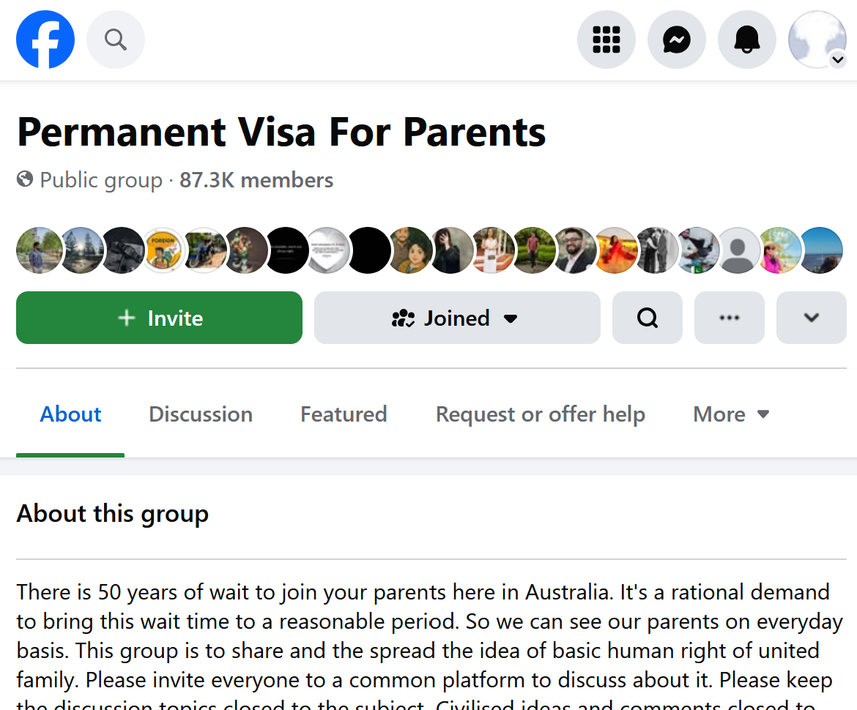This screenshot has width=857, height=710.
Task: Open the three-dot group options button
Action: point(729,318)
